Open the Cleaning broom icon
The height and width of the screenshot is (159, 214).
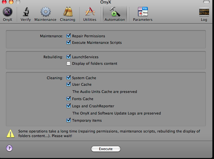pos(67,12)
